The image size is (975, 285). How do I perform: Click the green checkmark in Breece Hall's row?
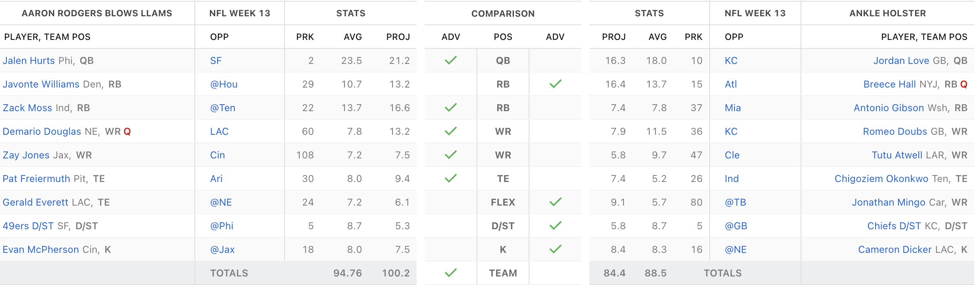pyautogui.click(x=555, y=84)
